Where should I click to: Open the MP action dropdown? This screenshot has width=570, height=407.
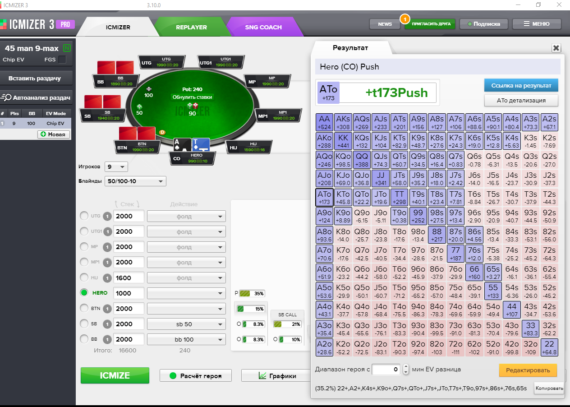click(x=186, y=247)
